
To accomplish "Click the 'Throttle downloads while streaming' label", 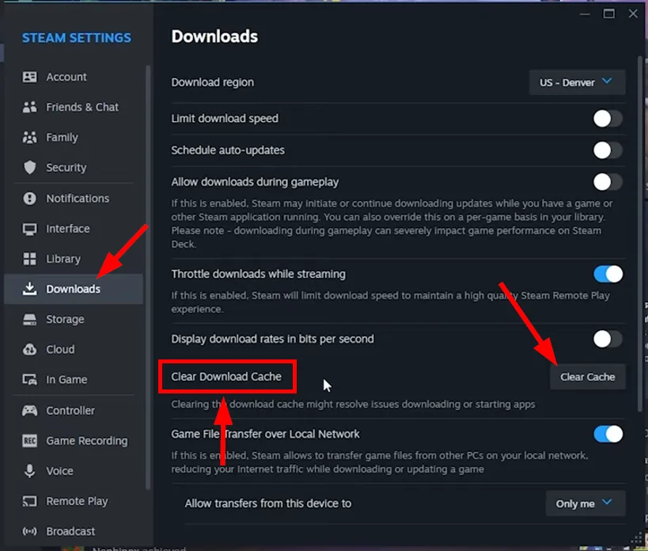I will point(258,274).
